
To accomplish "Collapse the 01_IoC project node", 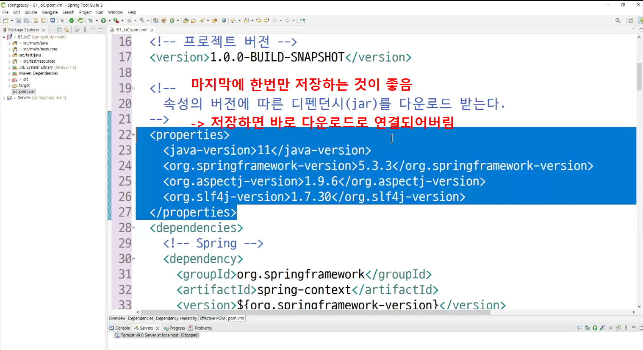I will click(x=4, y=37).
